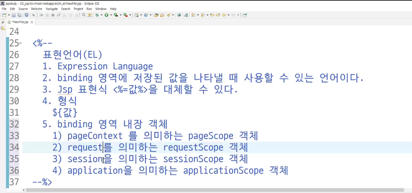Open the web browser globe icon

179,15
